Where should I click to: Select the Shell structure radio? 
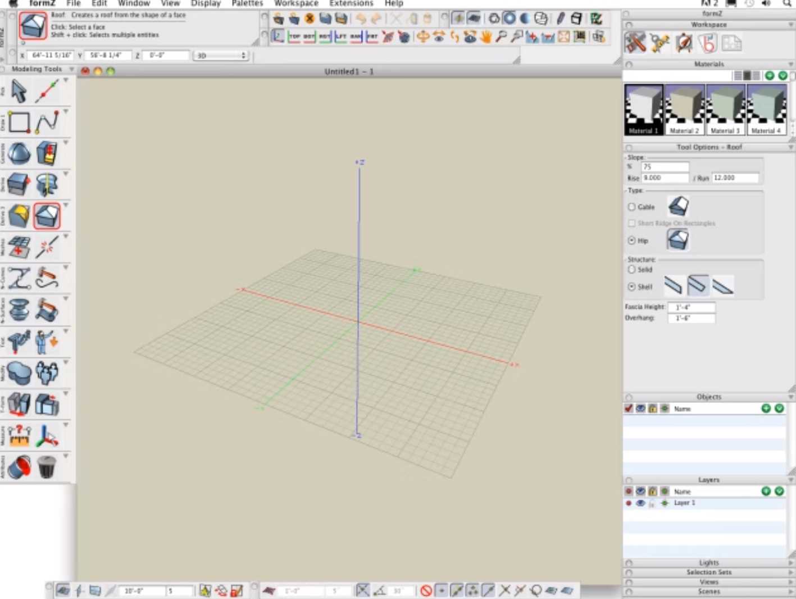tap(631, 287)
